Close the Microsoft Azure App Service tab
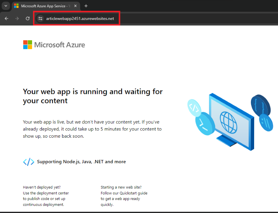 (x=75, y=6)
